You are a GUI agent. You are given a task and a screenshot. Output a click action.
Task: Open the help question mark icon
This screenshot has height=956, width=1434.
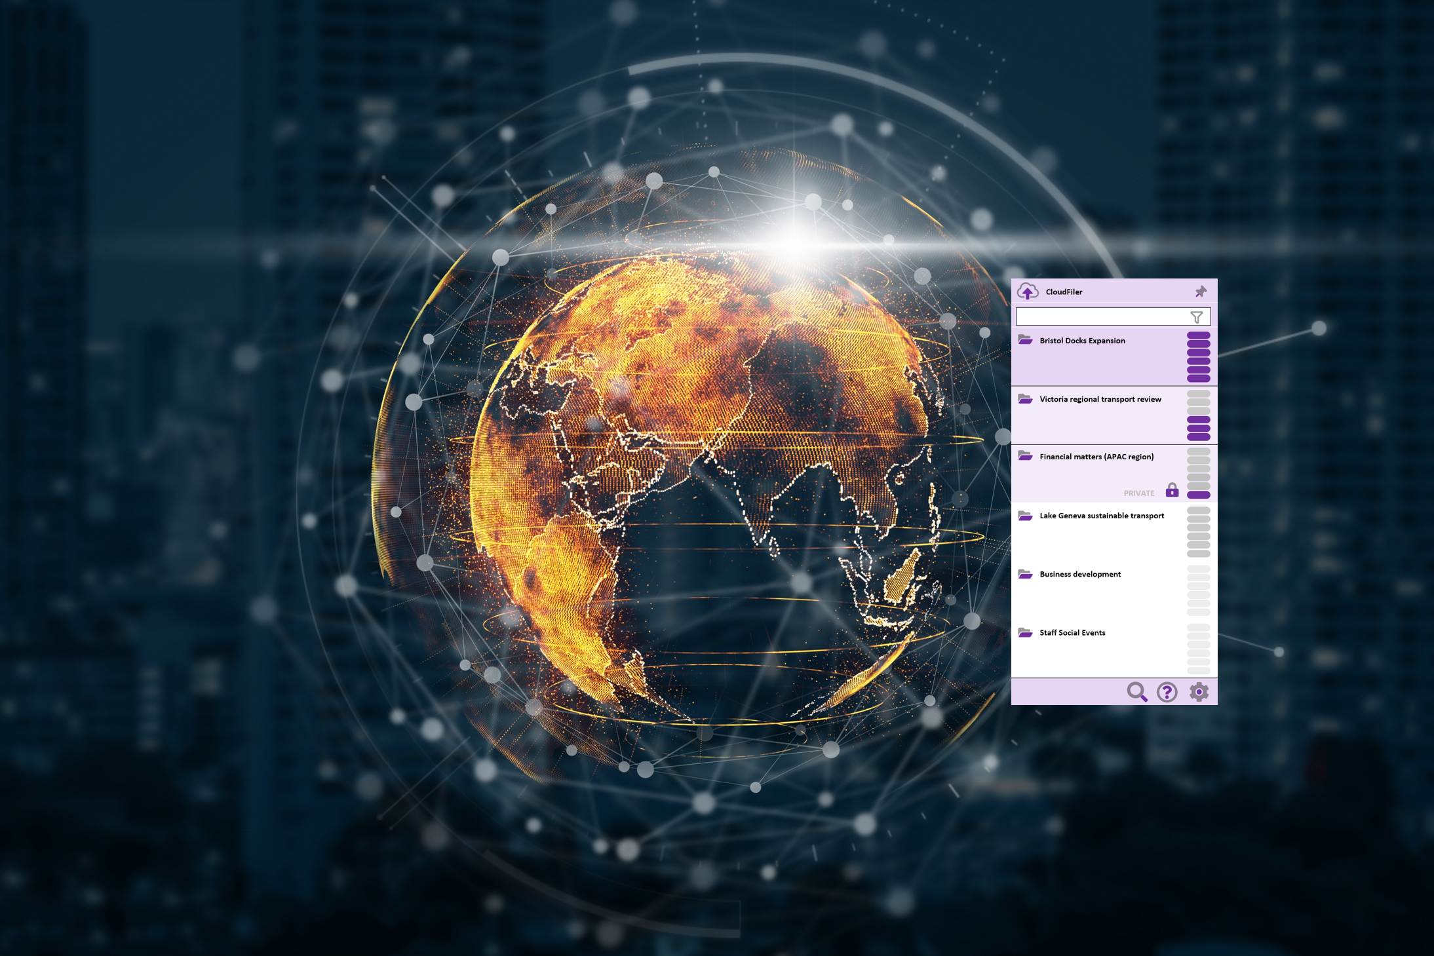tap(1168, 692)
